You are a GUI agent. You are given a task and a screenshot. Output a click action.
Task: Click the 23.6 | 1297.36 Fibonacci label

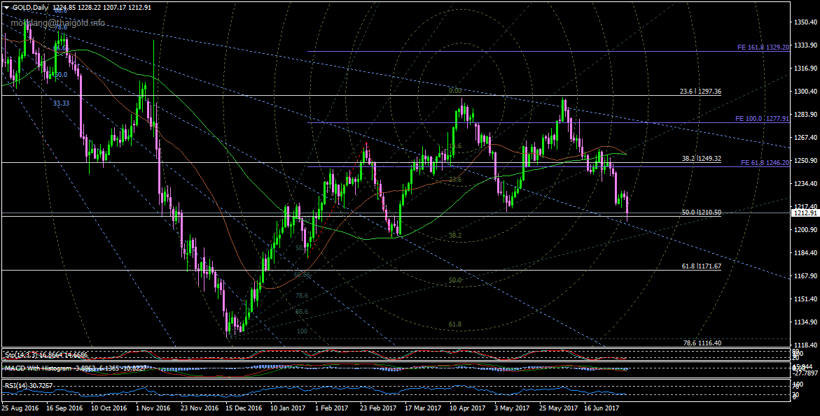pos(700,92)
